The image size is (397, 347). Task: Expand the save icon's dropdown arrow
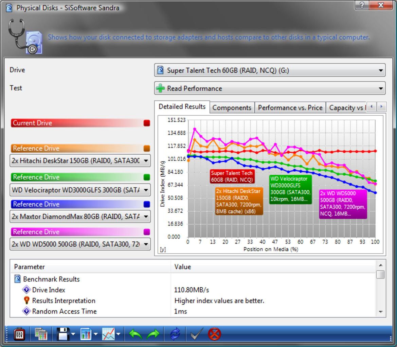coord(73,334)
